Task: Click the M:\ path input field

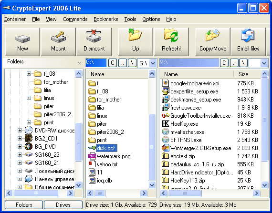Action: coord(189,63)
